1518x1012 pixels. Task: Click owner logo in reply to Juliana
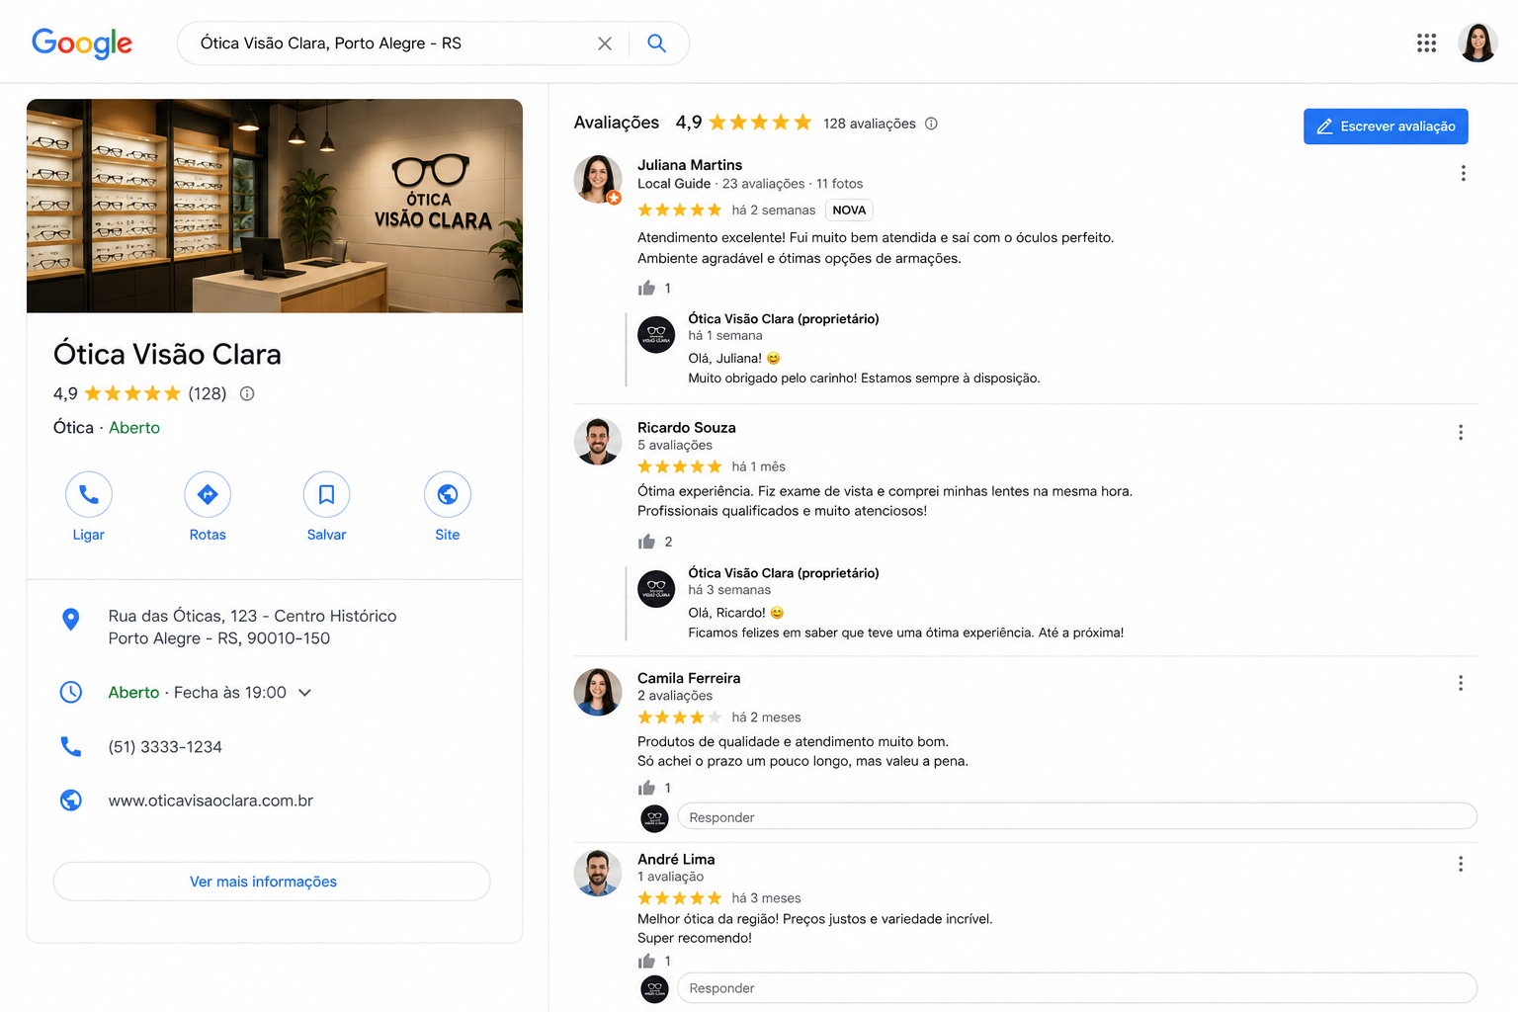pos(656,335)
